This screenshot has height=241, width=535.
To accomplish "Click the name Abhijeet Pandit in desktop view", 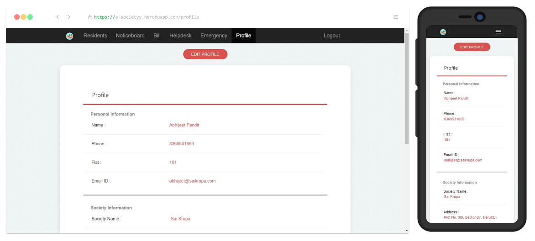I will (184, 125).
